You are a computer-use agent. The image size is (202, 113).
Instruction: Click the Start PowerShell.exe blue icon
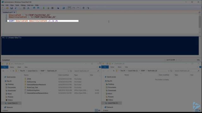click(64, 8)
